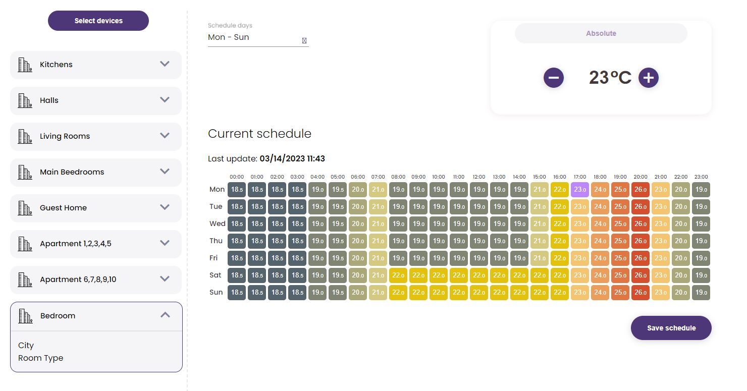Select Sunday 20:00 red 26.0 cell

pos(641,293)
